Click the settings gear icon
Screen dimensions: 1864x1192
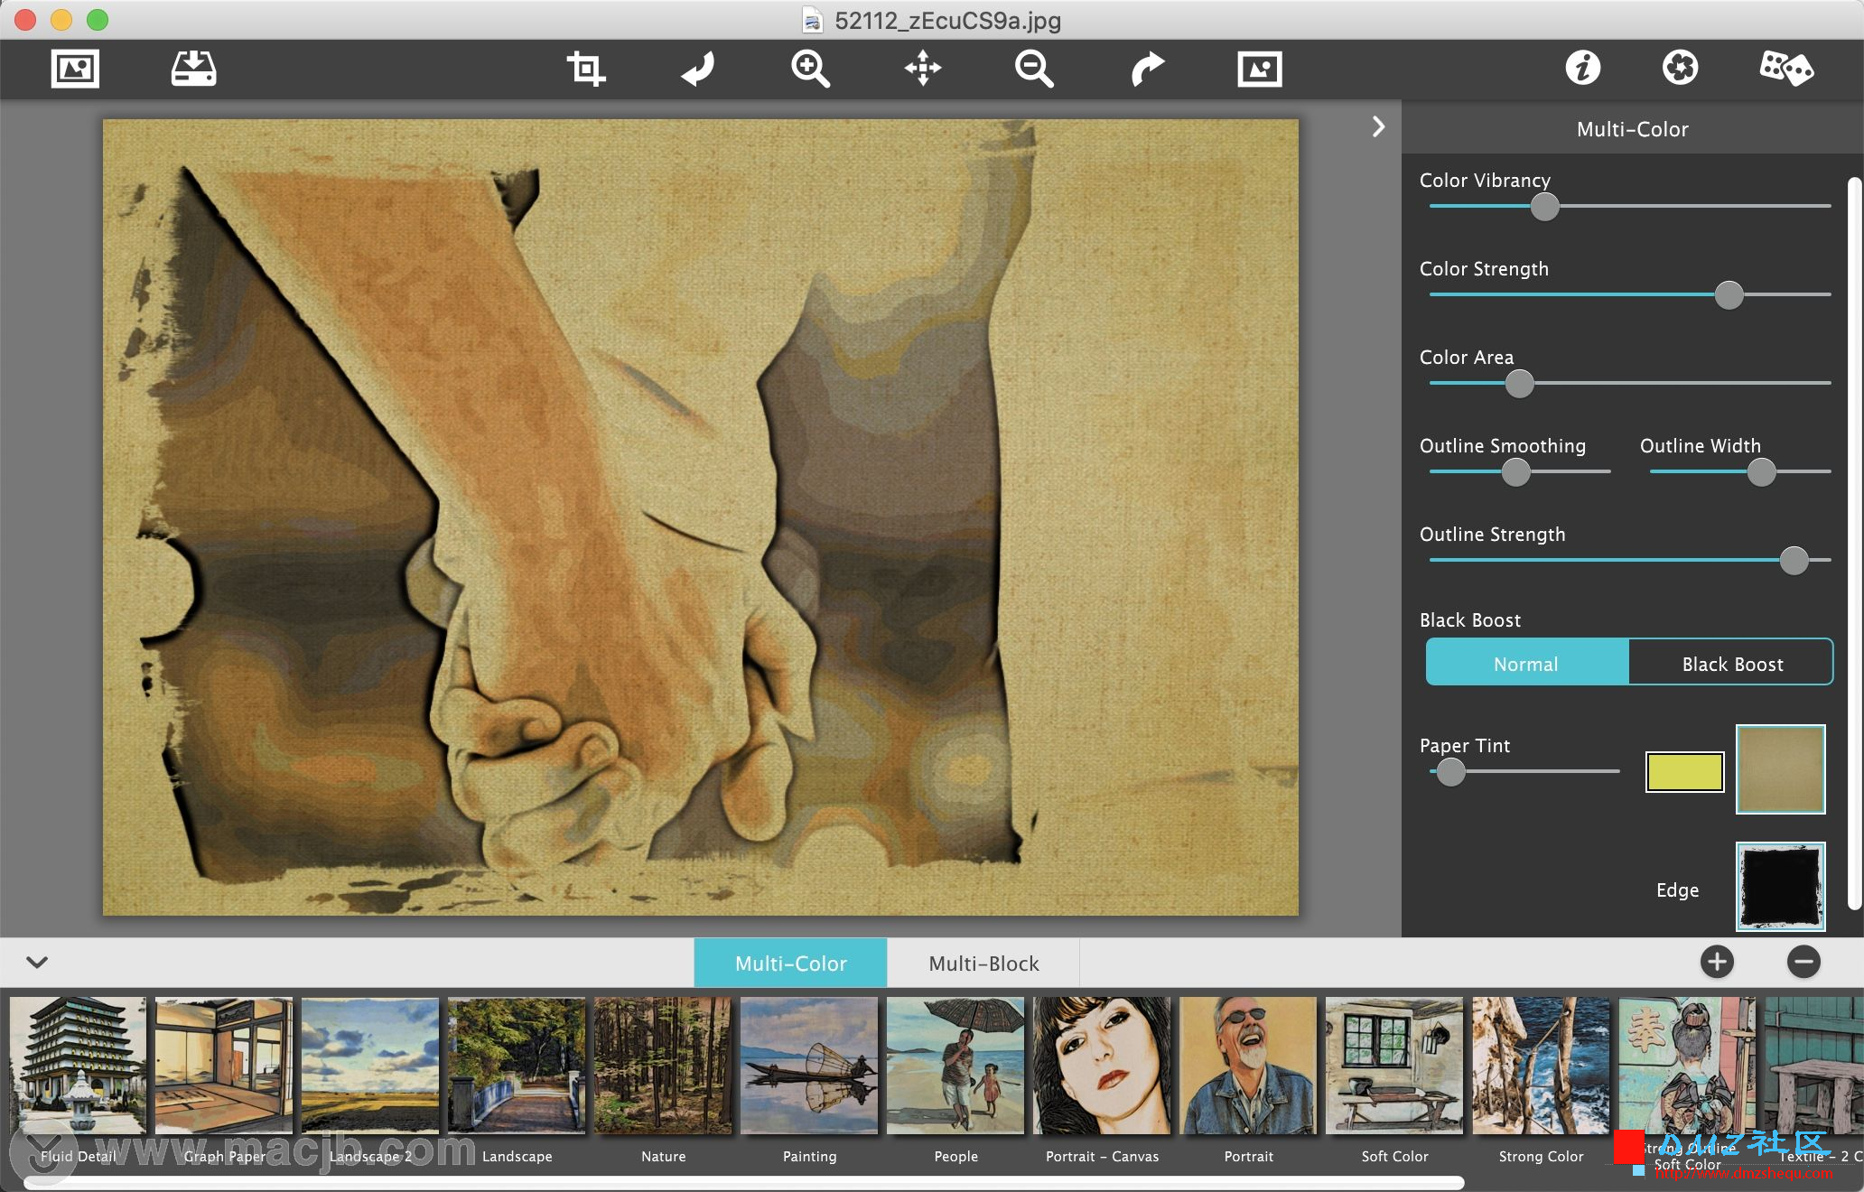1680,68
